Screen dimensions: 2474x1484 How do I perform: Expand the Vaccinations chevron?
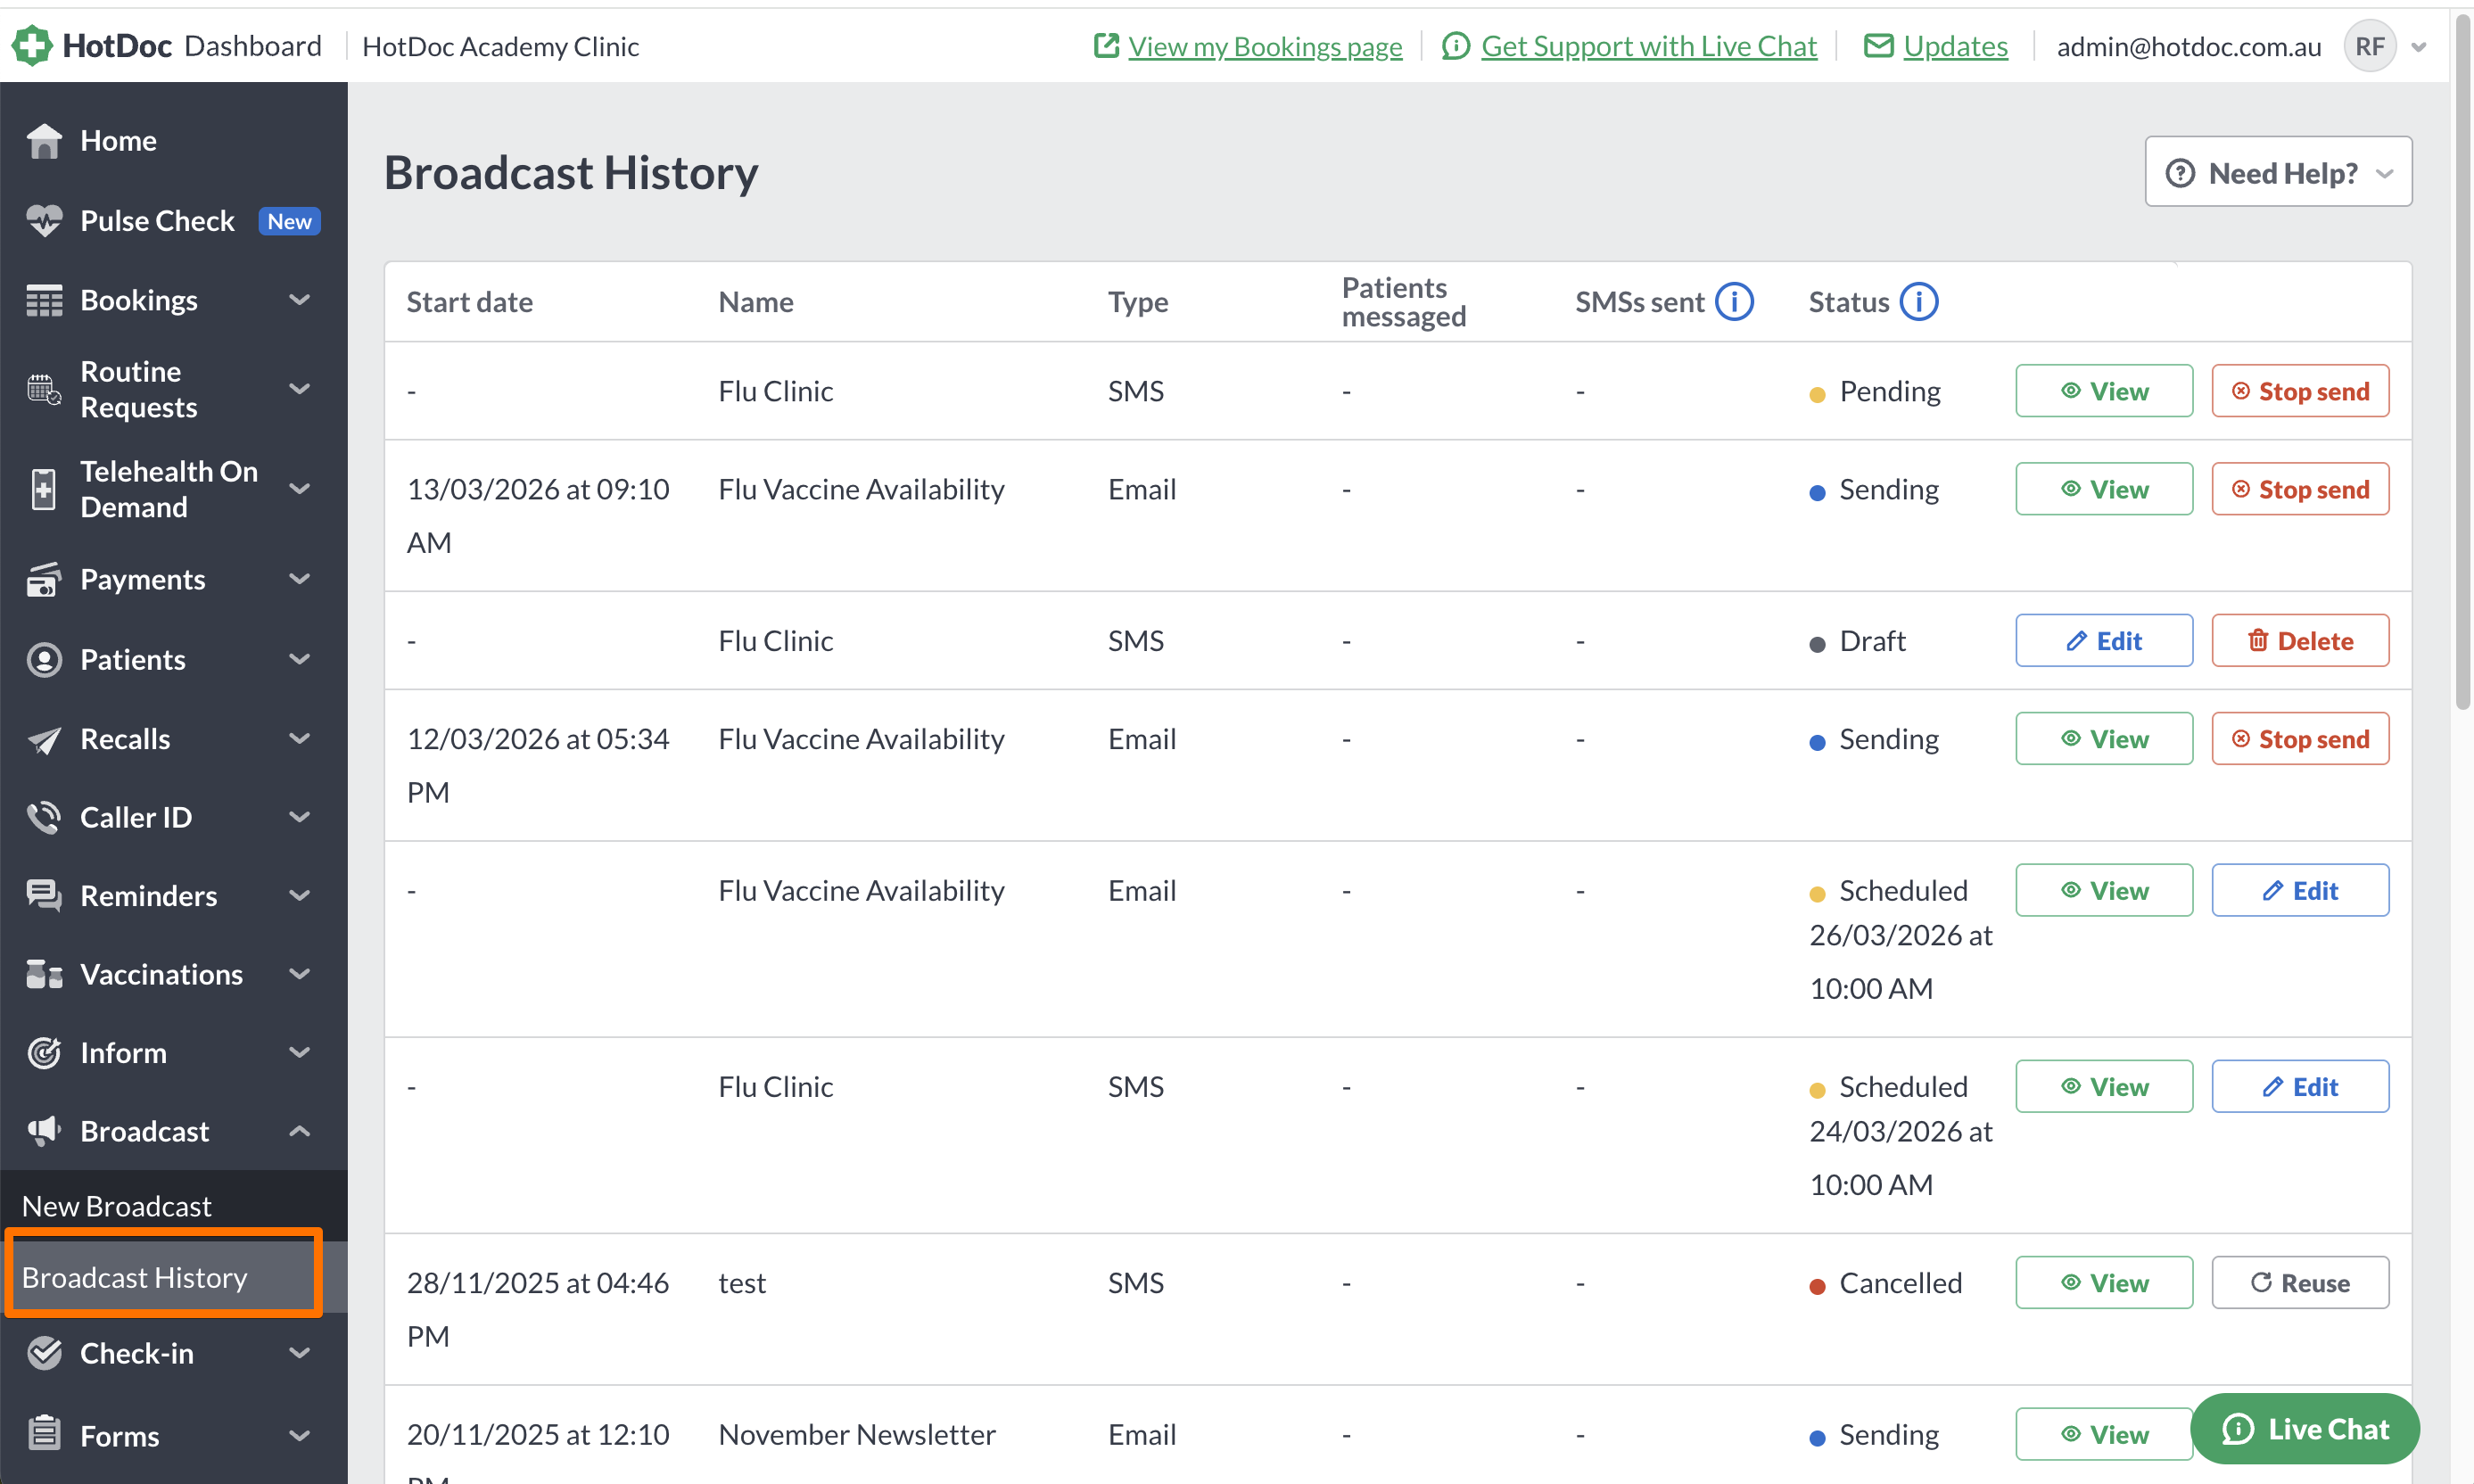299,974
